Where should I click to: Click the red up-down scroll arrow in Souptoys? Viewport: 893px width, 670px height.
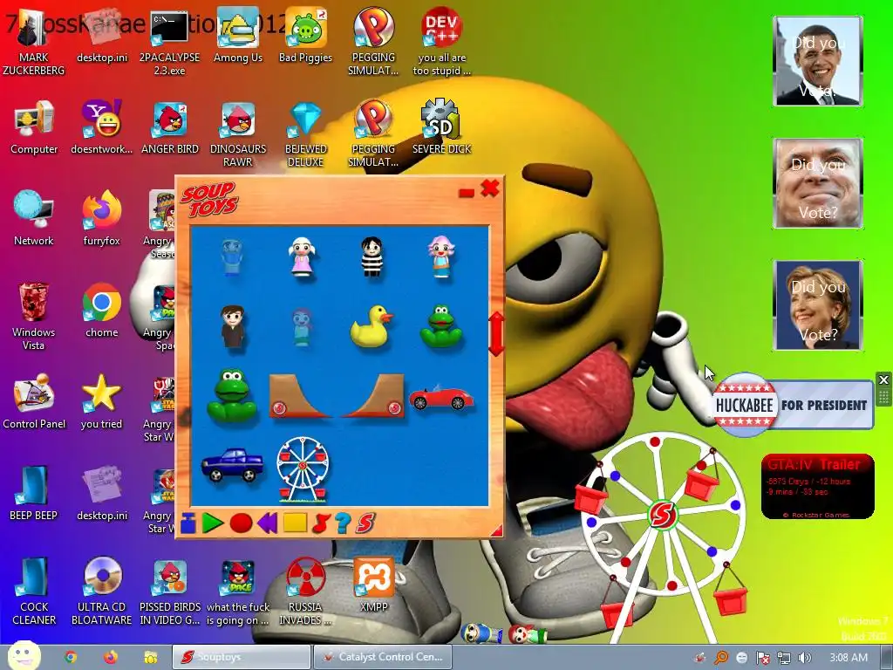[x=496, y=334]
